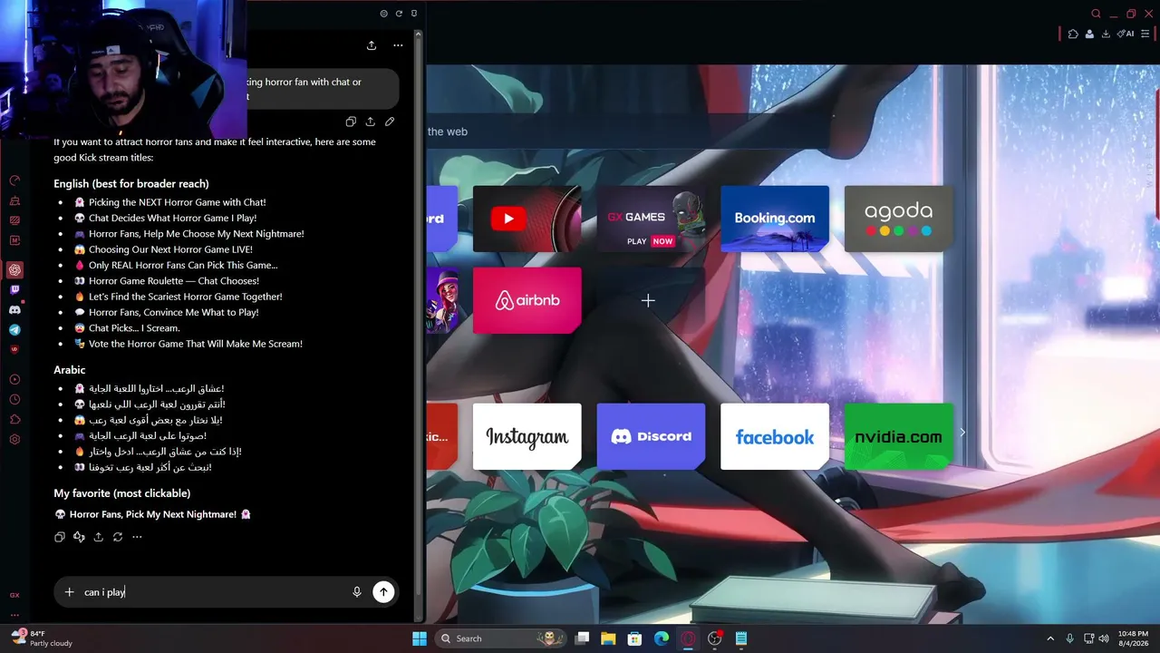Reload the sidebar panel

(399, 14)
